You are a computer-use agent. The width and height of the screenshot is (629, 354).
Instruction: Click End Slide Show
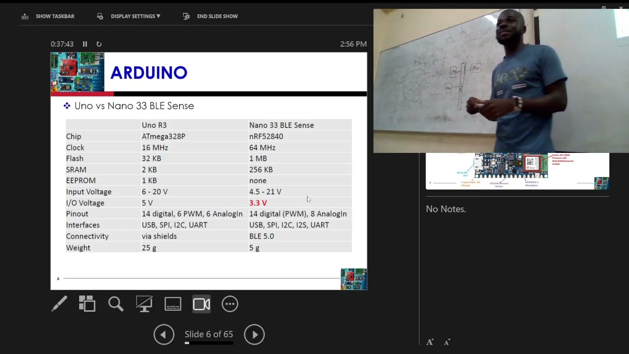click(x=210, y=16)
